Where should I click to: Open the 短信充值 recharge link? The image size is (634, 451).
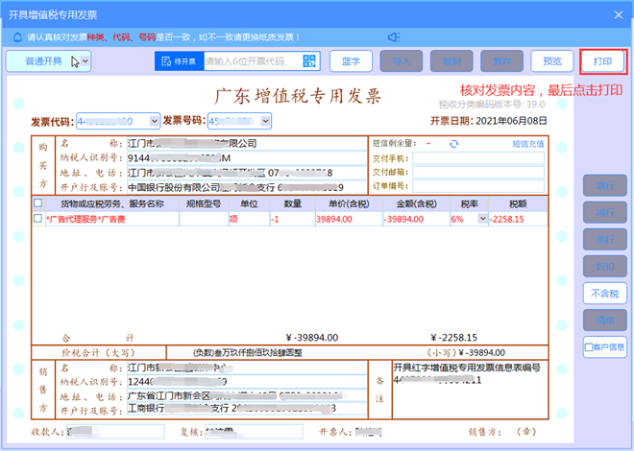(528, 144)
